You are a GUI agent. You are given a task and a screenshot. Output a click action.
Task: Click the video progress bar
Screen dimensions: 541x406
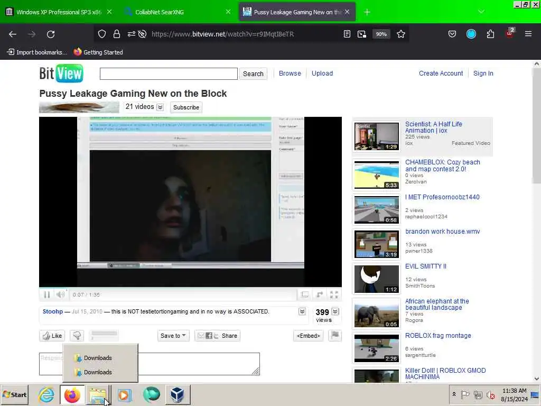(x=190, y=288)
